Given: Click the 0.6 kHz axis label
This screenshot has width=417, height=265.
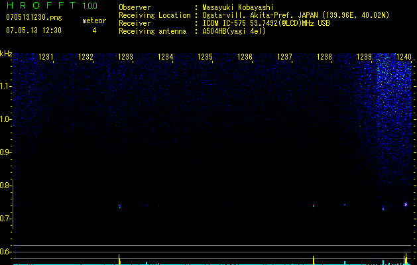Looking at the screenshot, I should point(5,252).
